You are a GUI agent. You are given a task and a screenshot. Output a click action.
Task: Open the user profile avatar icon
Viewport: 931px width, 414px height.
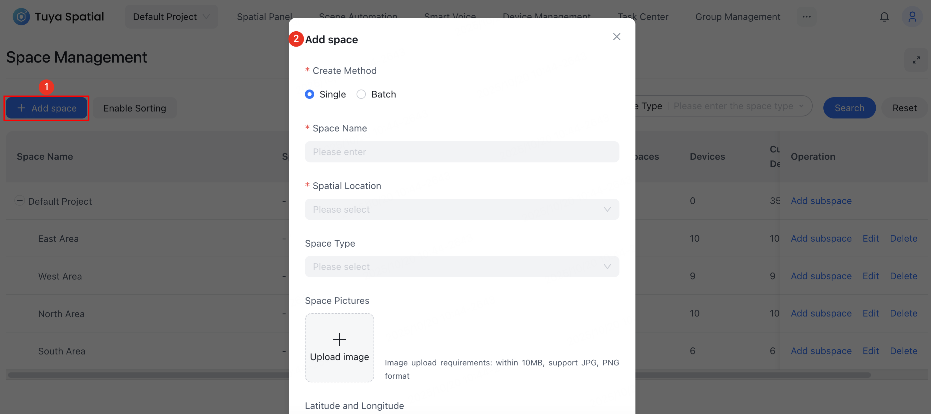(912, 17)
